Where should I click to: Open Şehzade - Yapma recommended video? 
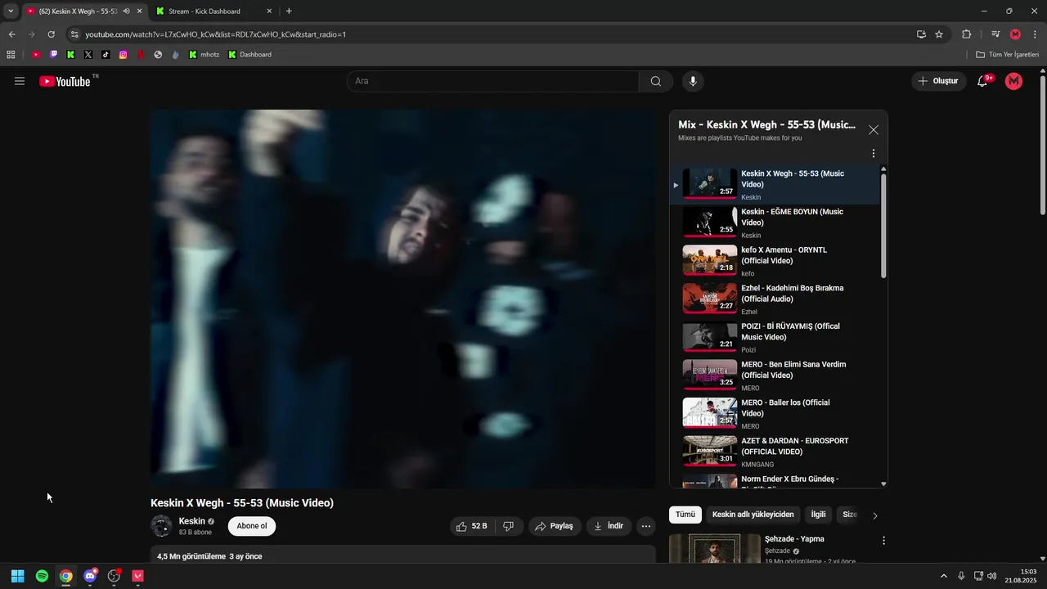coord(794,539)
